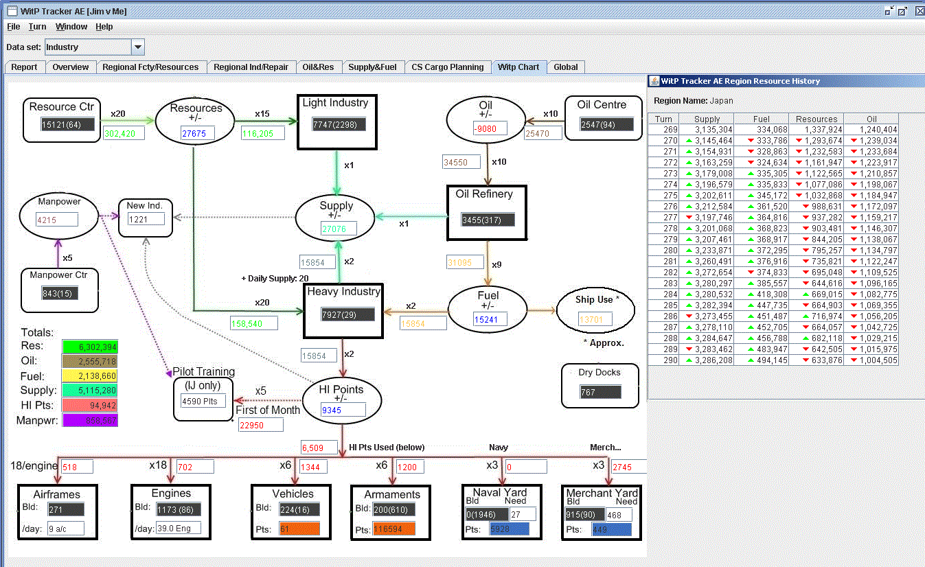Screen dimensions: 925x567
Task: Click the purple Manpwr total swatch
Action: [x=90, y=420]
